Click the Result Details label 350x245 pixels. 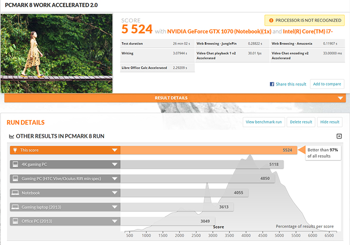(171, 98)
